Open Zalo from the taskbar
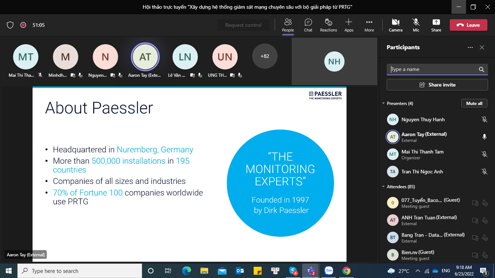 tap(329, 271)
